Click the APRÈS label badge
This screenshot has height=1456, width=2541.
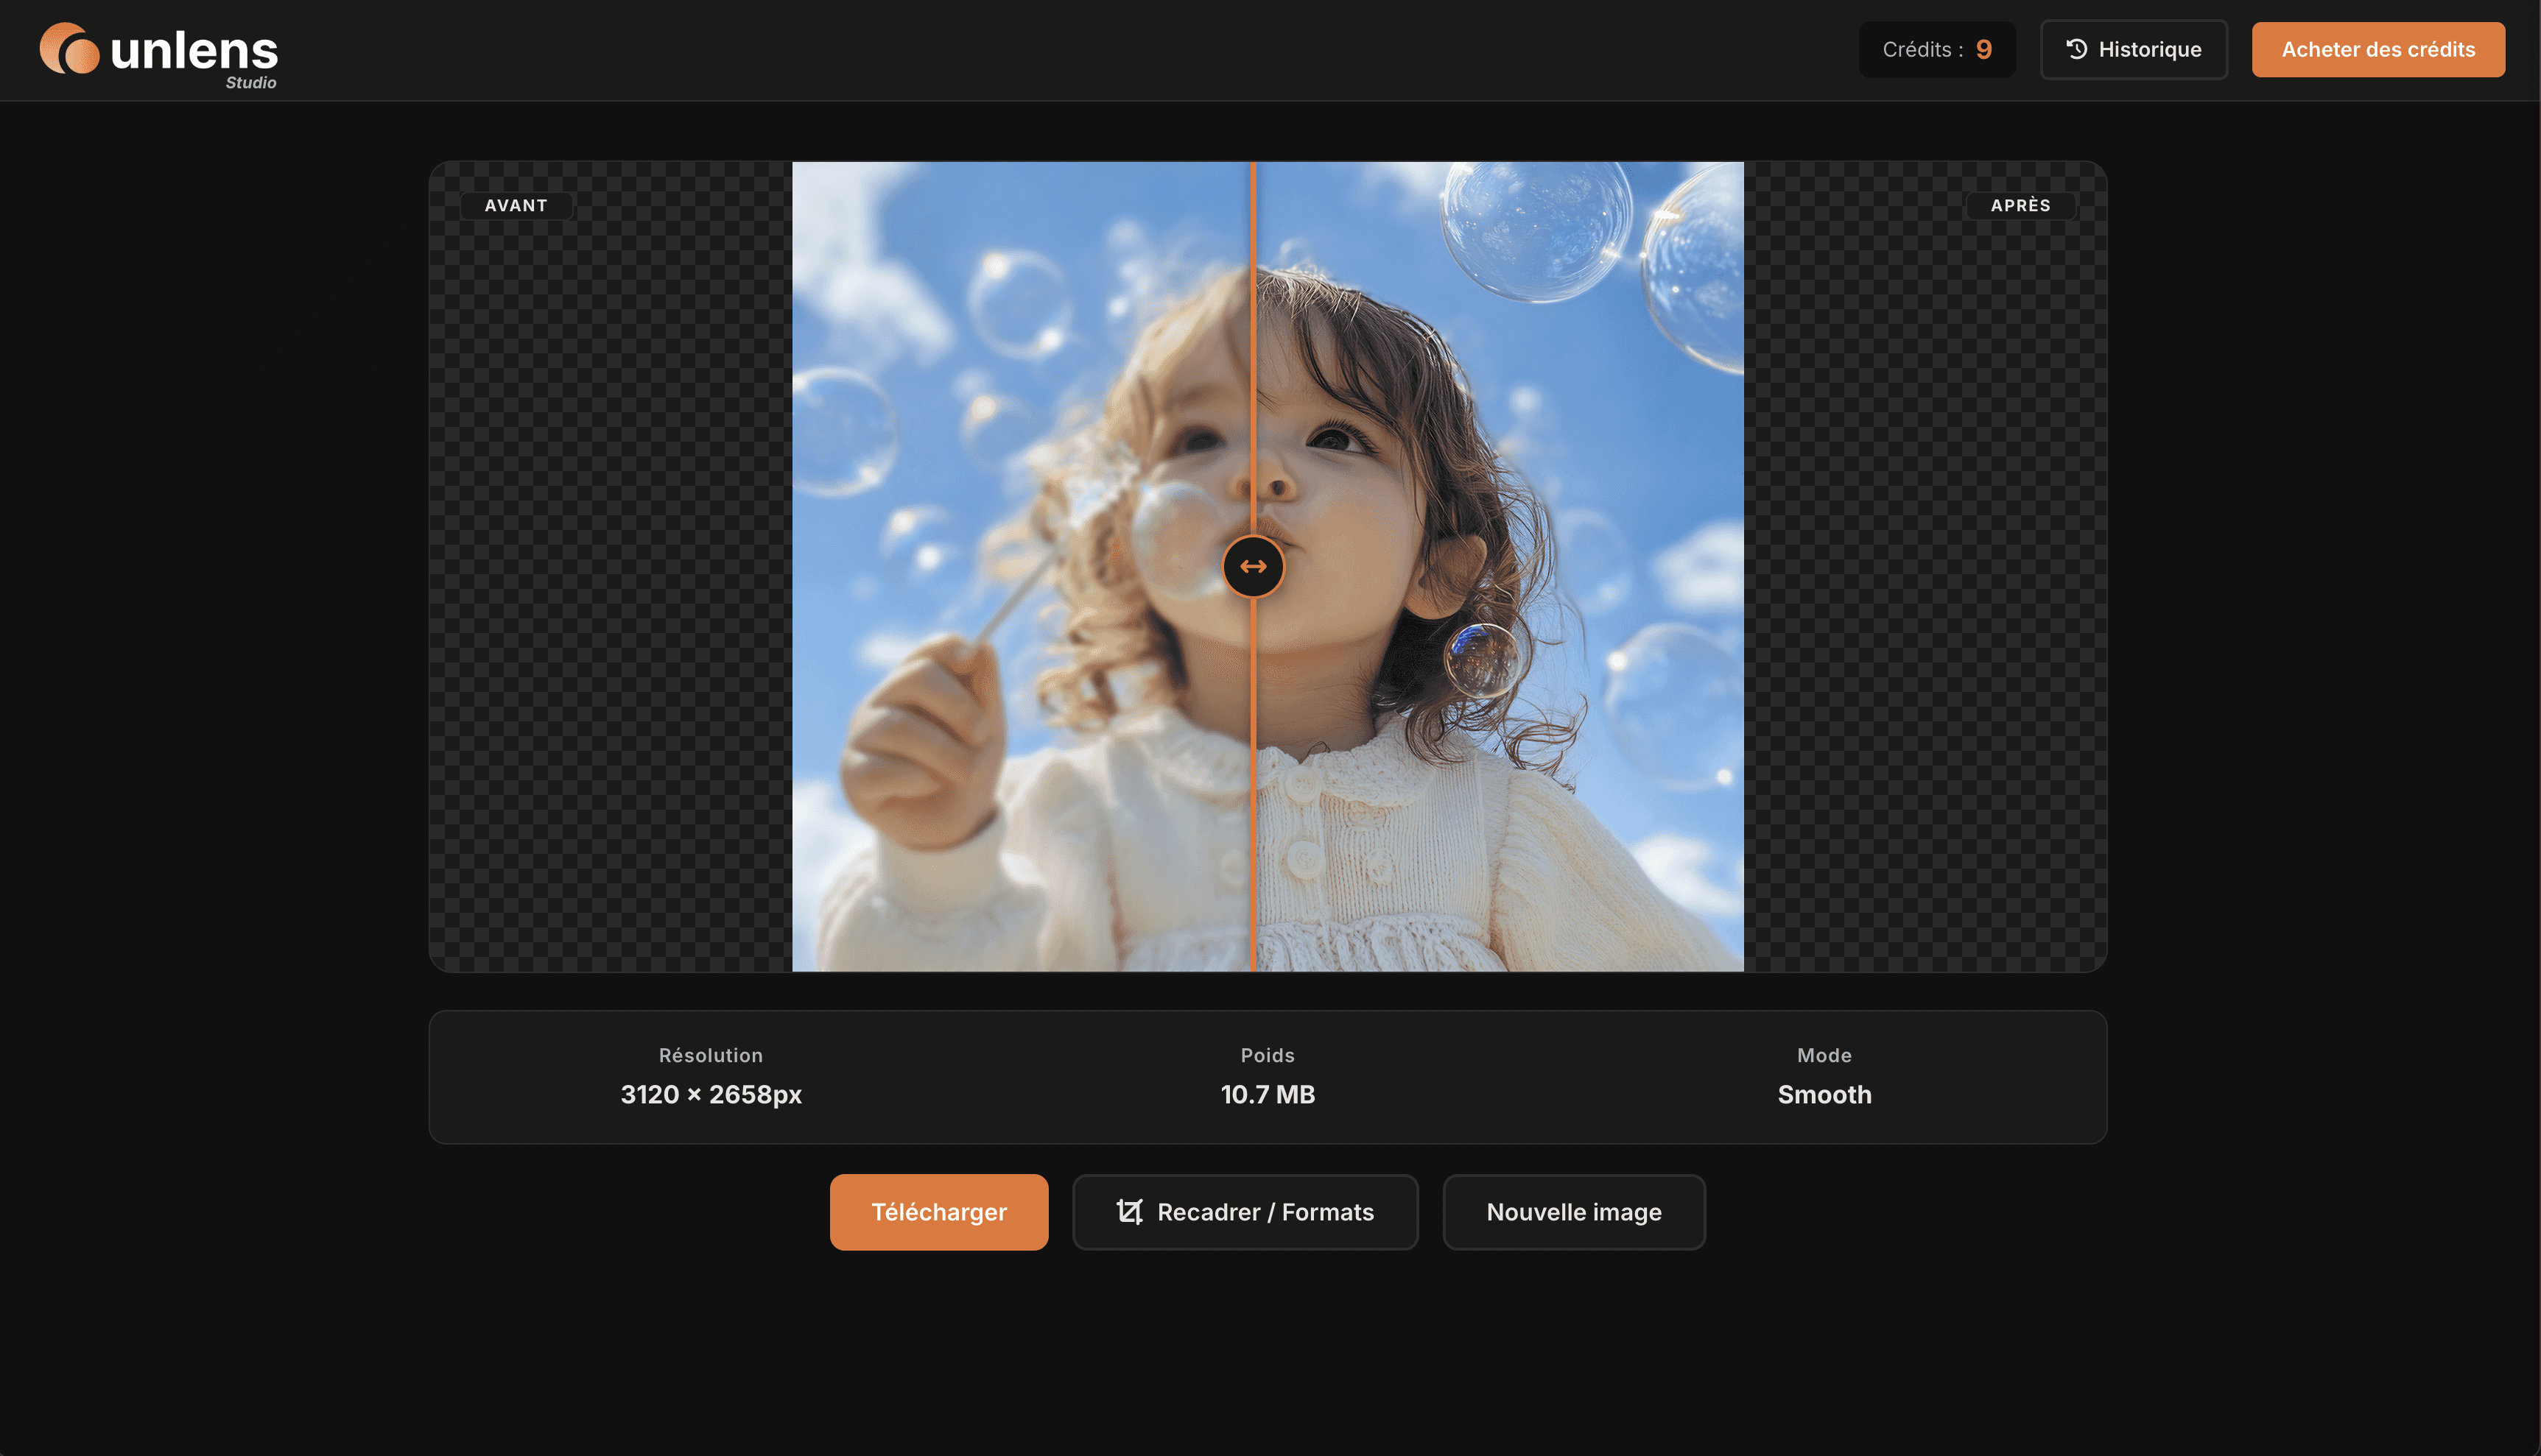[2020, 205]
